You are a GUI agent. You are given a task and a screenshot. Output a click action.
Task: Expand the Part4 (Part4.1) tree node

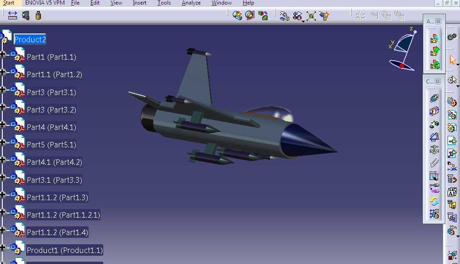point(3,124)
